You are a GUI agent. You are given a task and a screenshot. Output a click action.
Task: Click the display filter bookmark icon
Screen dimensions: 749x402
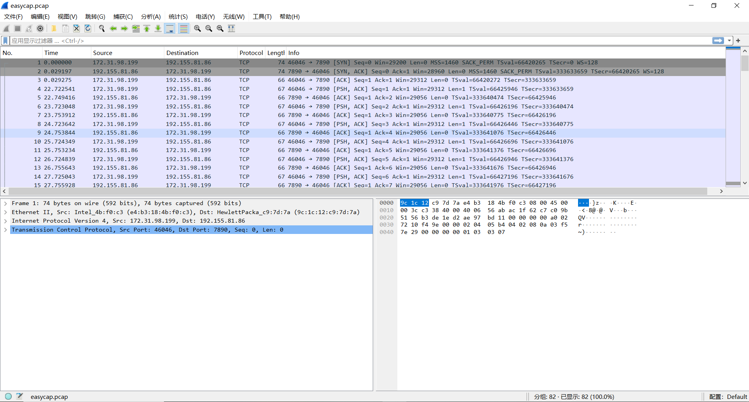[x=5, y=41]
